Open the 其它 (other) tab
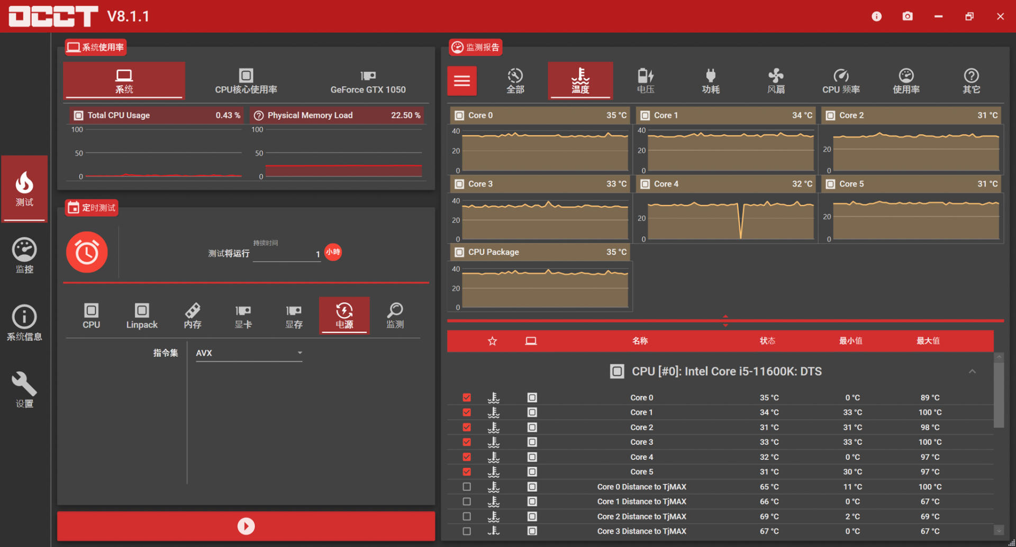1016x547 pixels. 971,81
